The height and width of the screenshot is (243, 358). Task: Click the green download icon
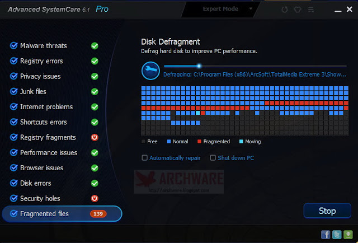(x=348, y=235)
